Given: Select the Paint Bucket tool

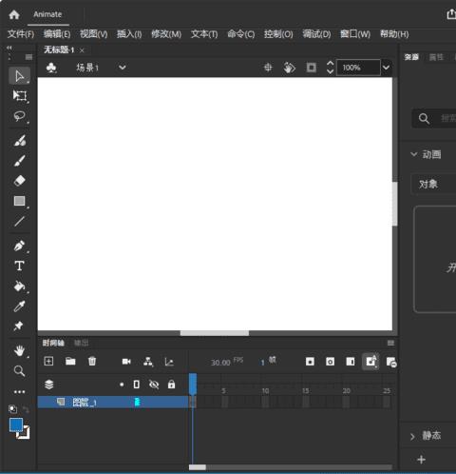Looking at the screenshot, I should pos(19,286).
